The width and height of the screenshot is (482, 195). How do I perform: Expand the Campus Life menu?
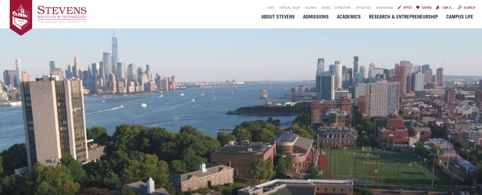460,17
